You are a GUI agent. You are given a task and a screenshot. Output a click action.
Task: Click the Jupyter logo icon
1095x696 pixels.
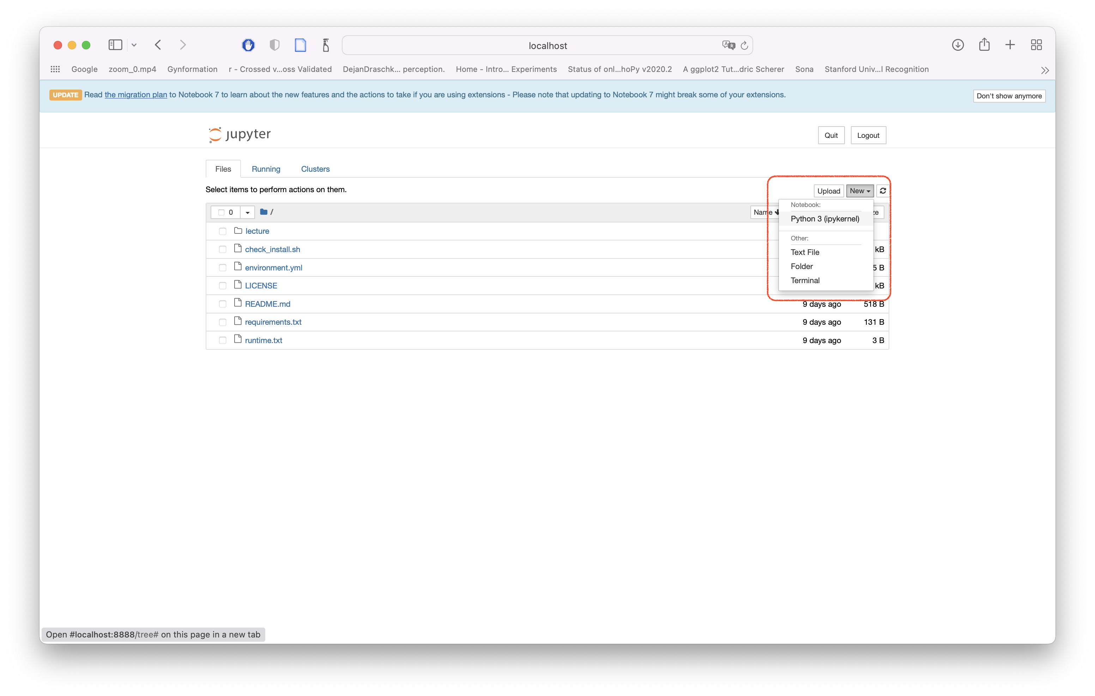tap(214, 135)
